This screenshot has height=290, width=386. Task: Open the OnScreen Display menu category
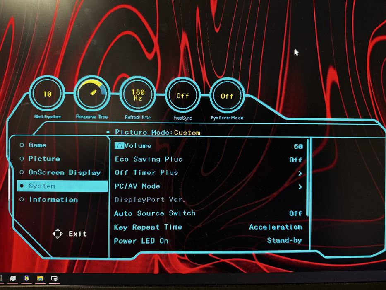[x=65, y=172]
